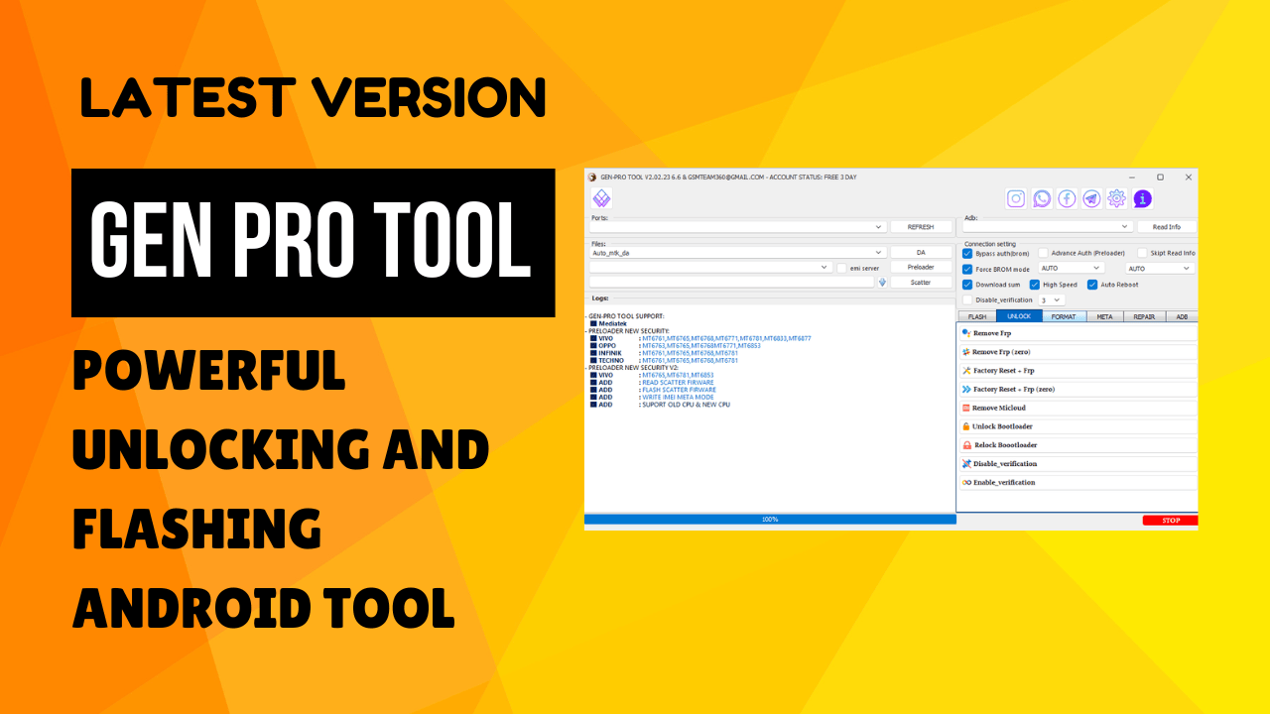Click the Scatter button
This screenshot has height=714, width=1270.
pos(921,283)
